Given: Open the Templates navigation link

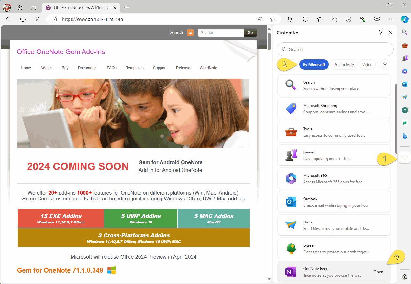Looking at the screenshot, I should coord(135,68).
